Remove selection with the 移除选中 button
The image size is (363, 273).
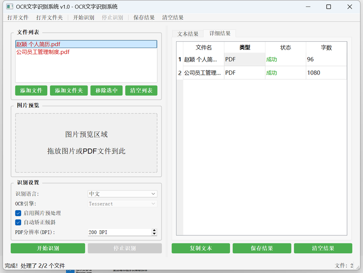tap(107, 90)
